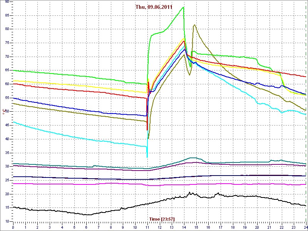Click the date title Thu, 09.06.2011
308x231 pixels.
click(154, 7)
